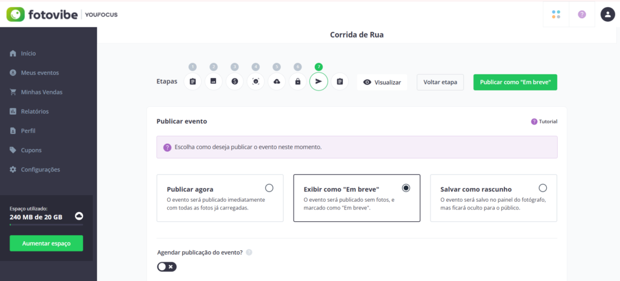Go to step 2 image icon
Image resolution: width=620 pixels, height=281 pixels.
(214, 82)
